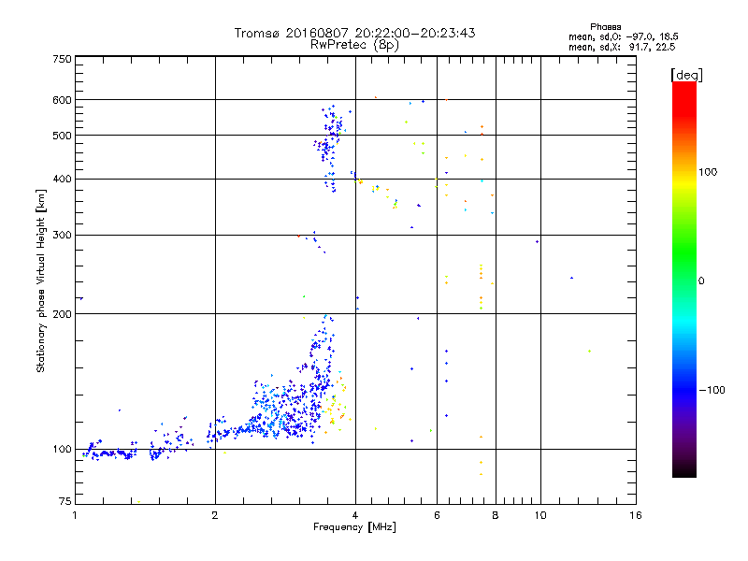The image size is (748, 561).
Task: Click the "600" height tick label
Action: pyautogui.click(x=62, y=100)
